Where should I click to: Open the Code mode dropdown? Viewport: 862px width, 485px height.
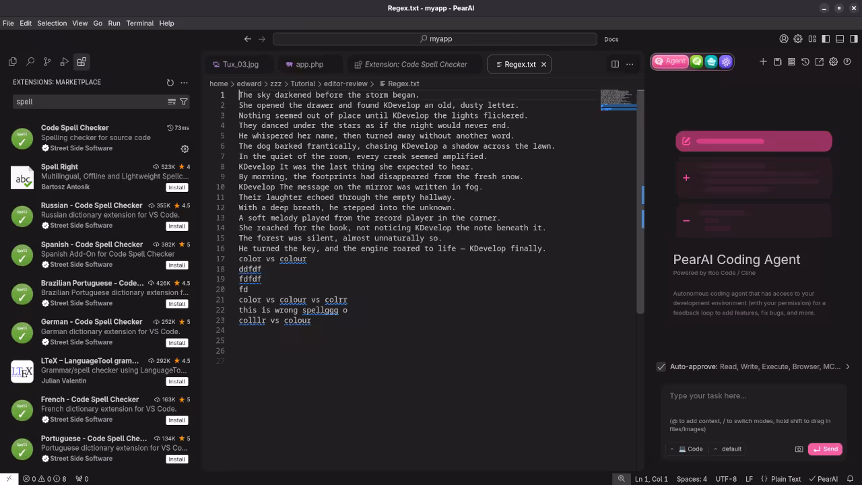pyautogui.click(x=686, y=449)
